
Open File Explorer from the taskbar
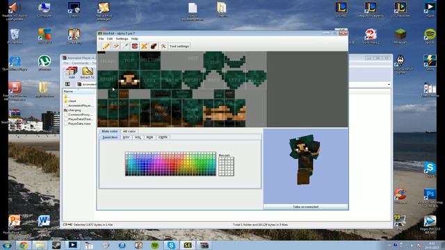pos(40,245)
